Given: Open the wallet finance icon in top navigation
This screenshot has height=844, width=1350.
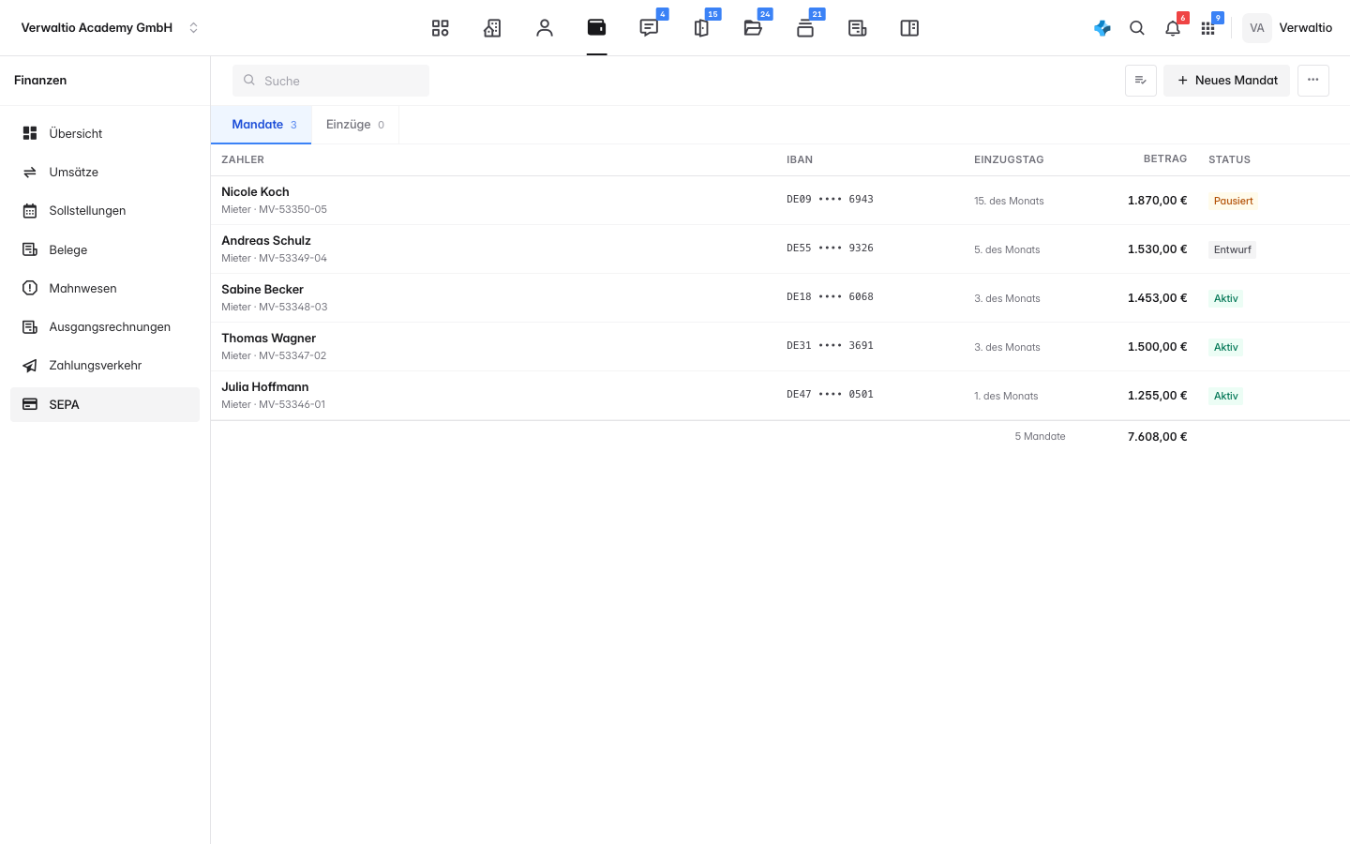Looking at the screenshot, I should tap(596, 28).
